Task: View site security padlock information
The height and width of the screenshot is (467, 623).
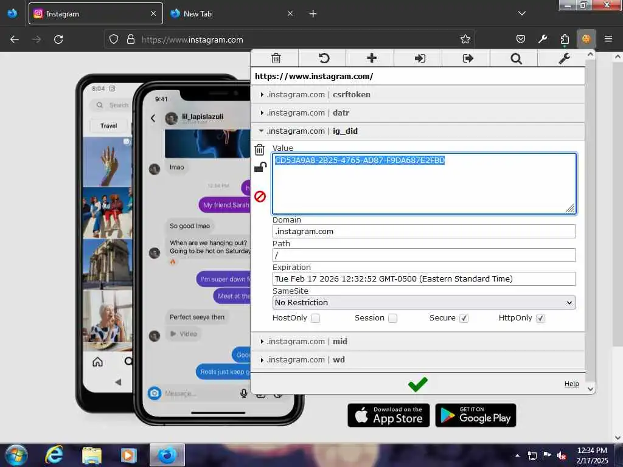Action: (x=131, y=40)
